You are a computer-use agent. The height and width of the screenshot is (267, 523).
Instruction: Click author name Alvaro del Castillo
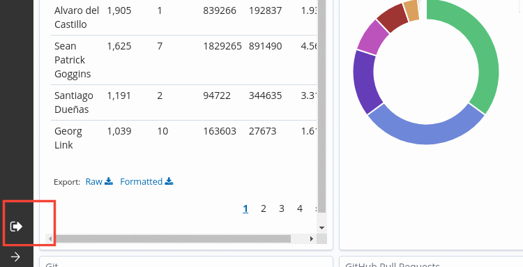pyautogui.click(x=77, y=17)
